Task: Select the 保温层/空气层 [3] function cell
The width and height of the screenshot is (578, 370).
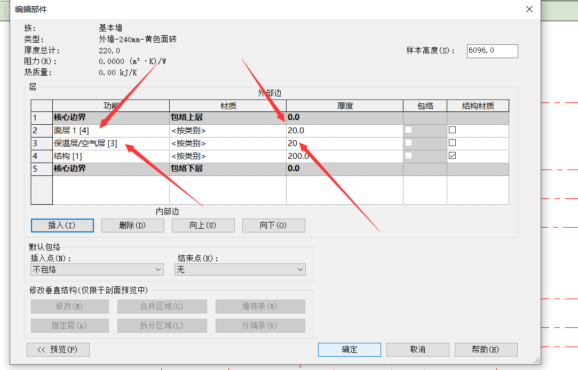Action: (110, 143)
